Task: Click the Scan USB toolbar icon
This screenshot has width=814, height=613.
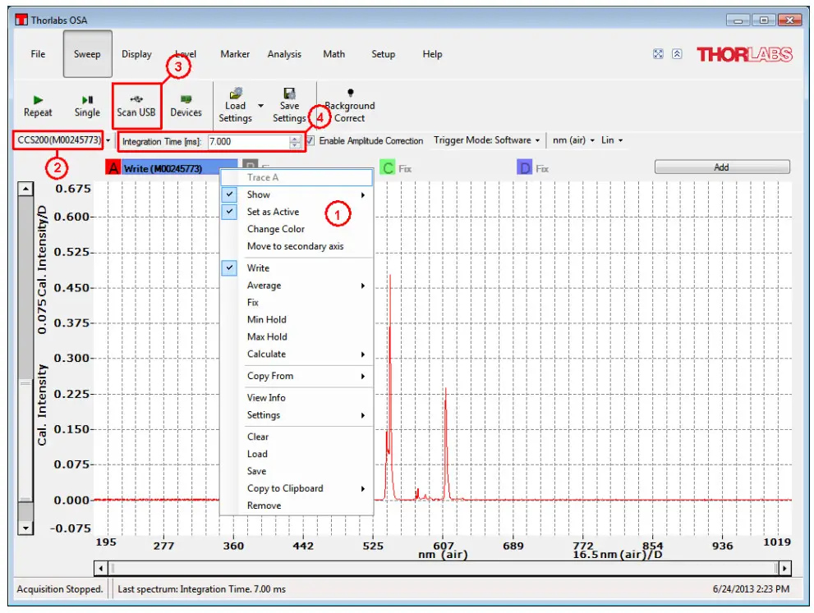Action: click(136, 103)
